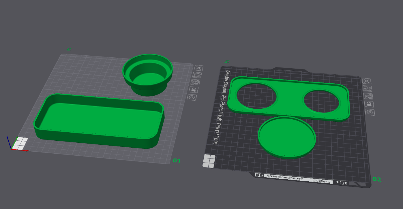The image size is (403, 209).
Task: Select the round cup on plate 01
Action: [147, 75]
